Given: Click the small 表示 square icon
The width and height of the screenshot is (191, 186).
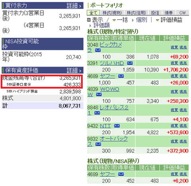Looking at the screenshot, I should coord(89,20).
